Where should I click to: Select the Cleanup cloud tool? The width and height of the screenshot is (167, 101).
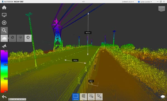13,38
